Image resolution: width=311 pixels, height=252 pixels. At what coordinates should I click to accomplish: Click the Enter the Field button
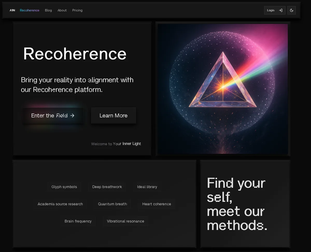53,116
